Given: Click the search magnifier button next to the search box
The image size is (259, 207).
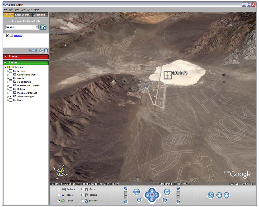Looking at the screenshot, I should (43, 27).
